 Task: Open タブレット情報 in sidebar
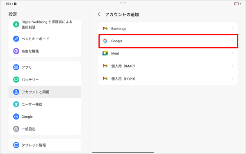coord(45,145)
